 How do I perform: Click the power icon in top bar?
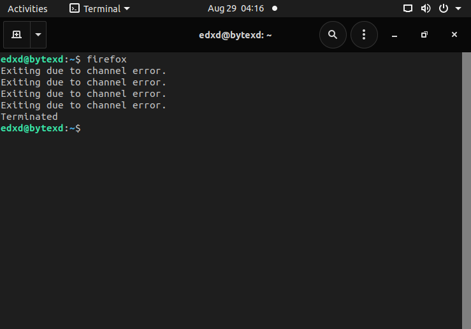click(444, 9)
